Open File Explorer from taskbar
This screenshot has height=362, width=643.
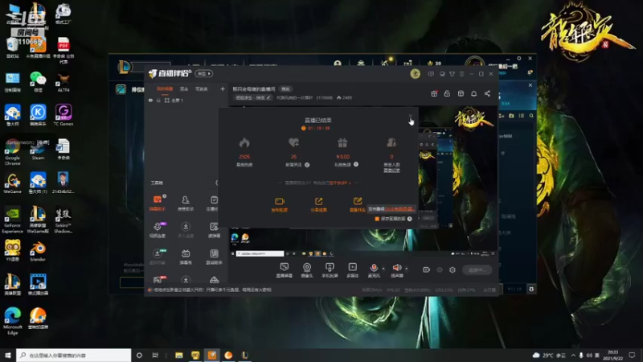tap(178, 355)
